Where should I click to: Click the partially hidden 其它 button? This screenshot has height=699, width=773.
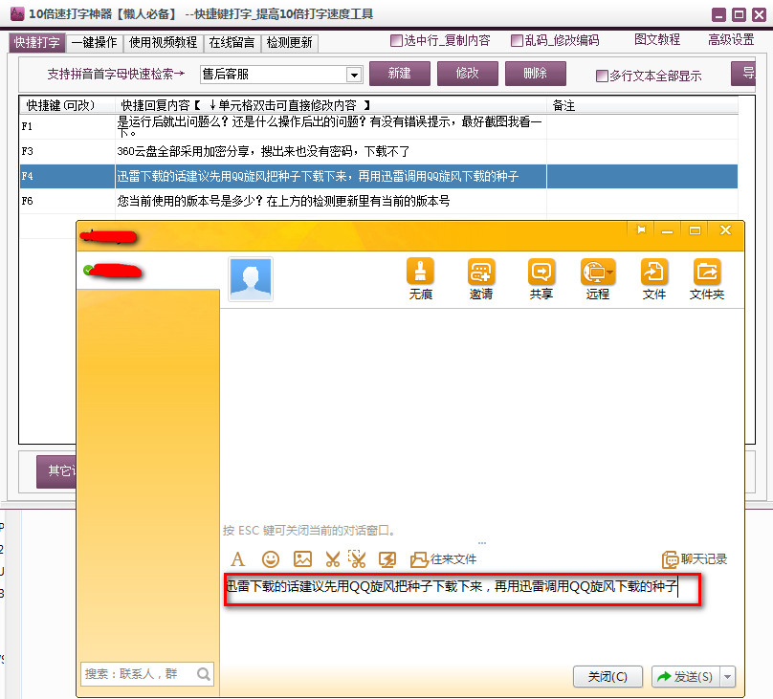pyautogui.click(x=56, y=471)
